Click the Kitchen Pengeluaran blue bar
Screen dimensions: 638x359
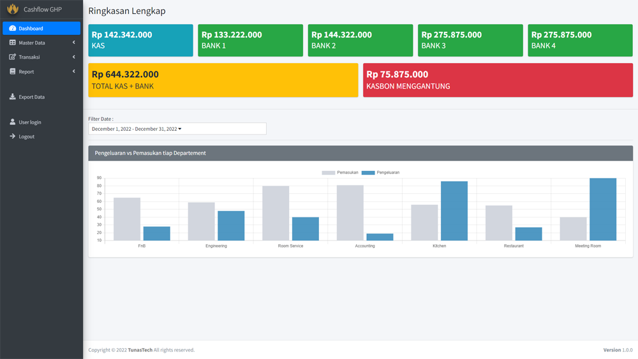click(454, 210)
